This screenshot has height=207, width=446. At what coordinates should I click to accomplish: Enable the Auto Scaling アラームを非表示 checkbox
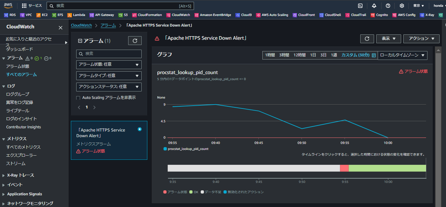pos(78,97)
